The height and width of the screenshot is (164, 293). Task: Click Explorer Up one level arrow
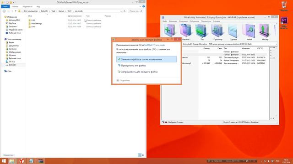[x=16, y=11]
